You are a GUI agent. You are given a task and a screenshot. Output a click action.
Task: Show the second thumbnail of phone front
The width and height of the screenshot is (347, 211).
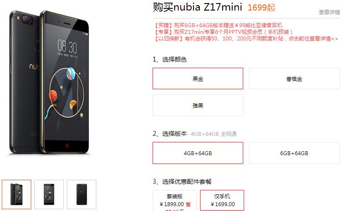(x=49, y=194)
